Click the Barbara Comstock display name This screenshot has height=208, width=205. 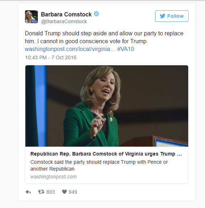tap(66, 14)
